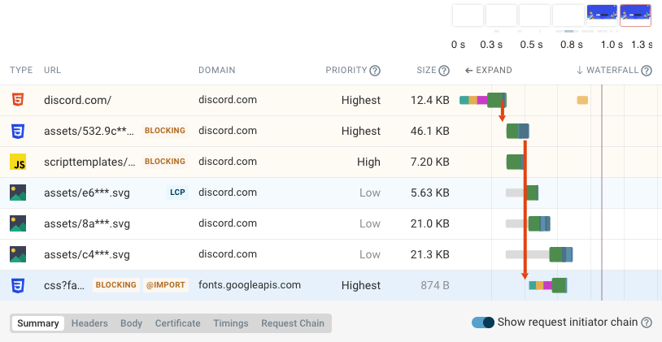662x342 pixels.
Task: Switch to the Request Chain tab
Action: pyautogui.click(x=293, y=323)
